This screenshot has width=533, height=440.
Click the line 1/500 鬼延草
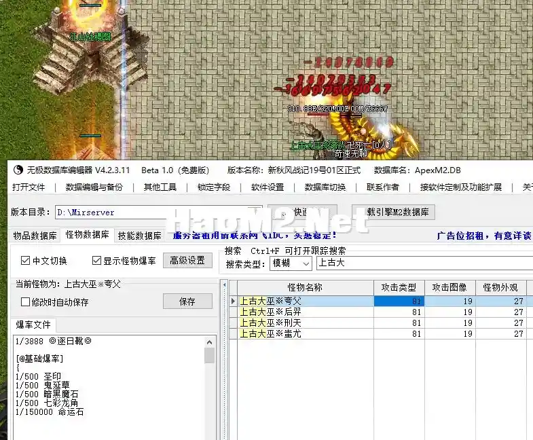[x=43, y=385]
